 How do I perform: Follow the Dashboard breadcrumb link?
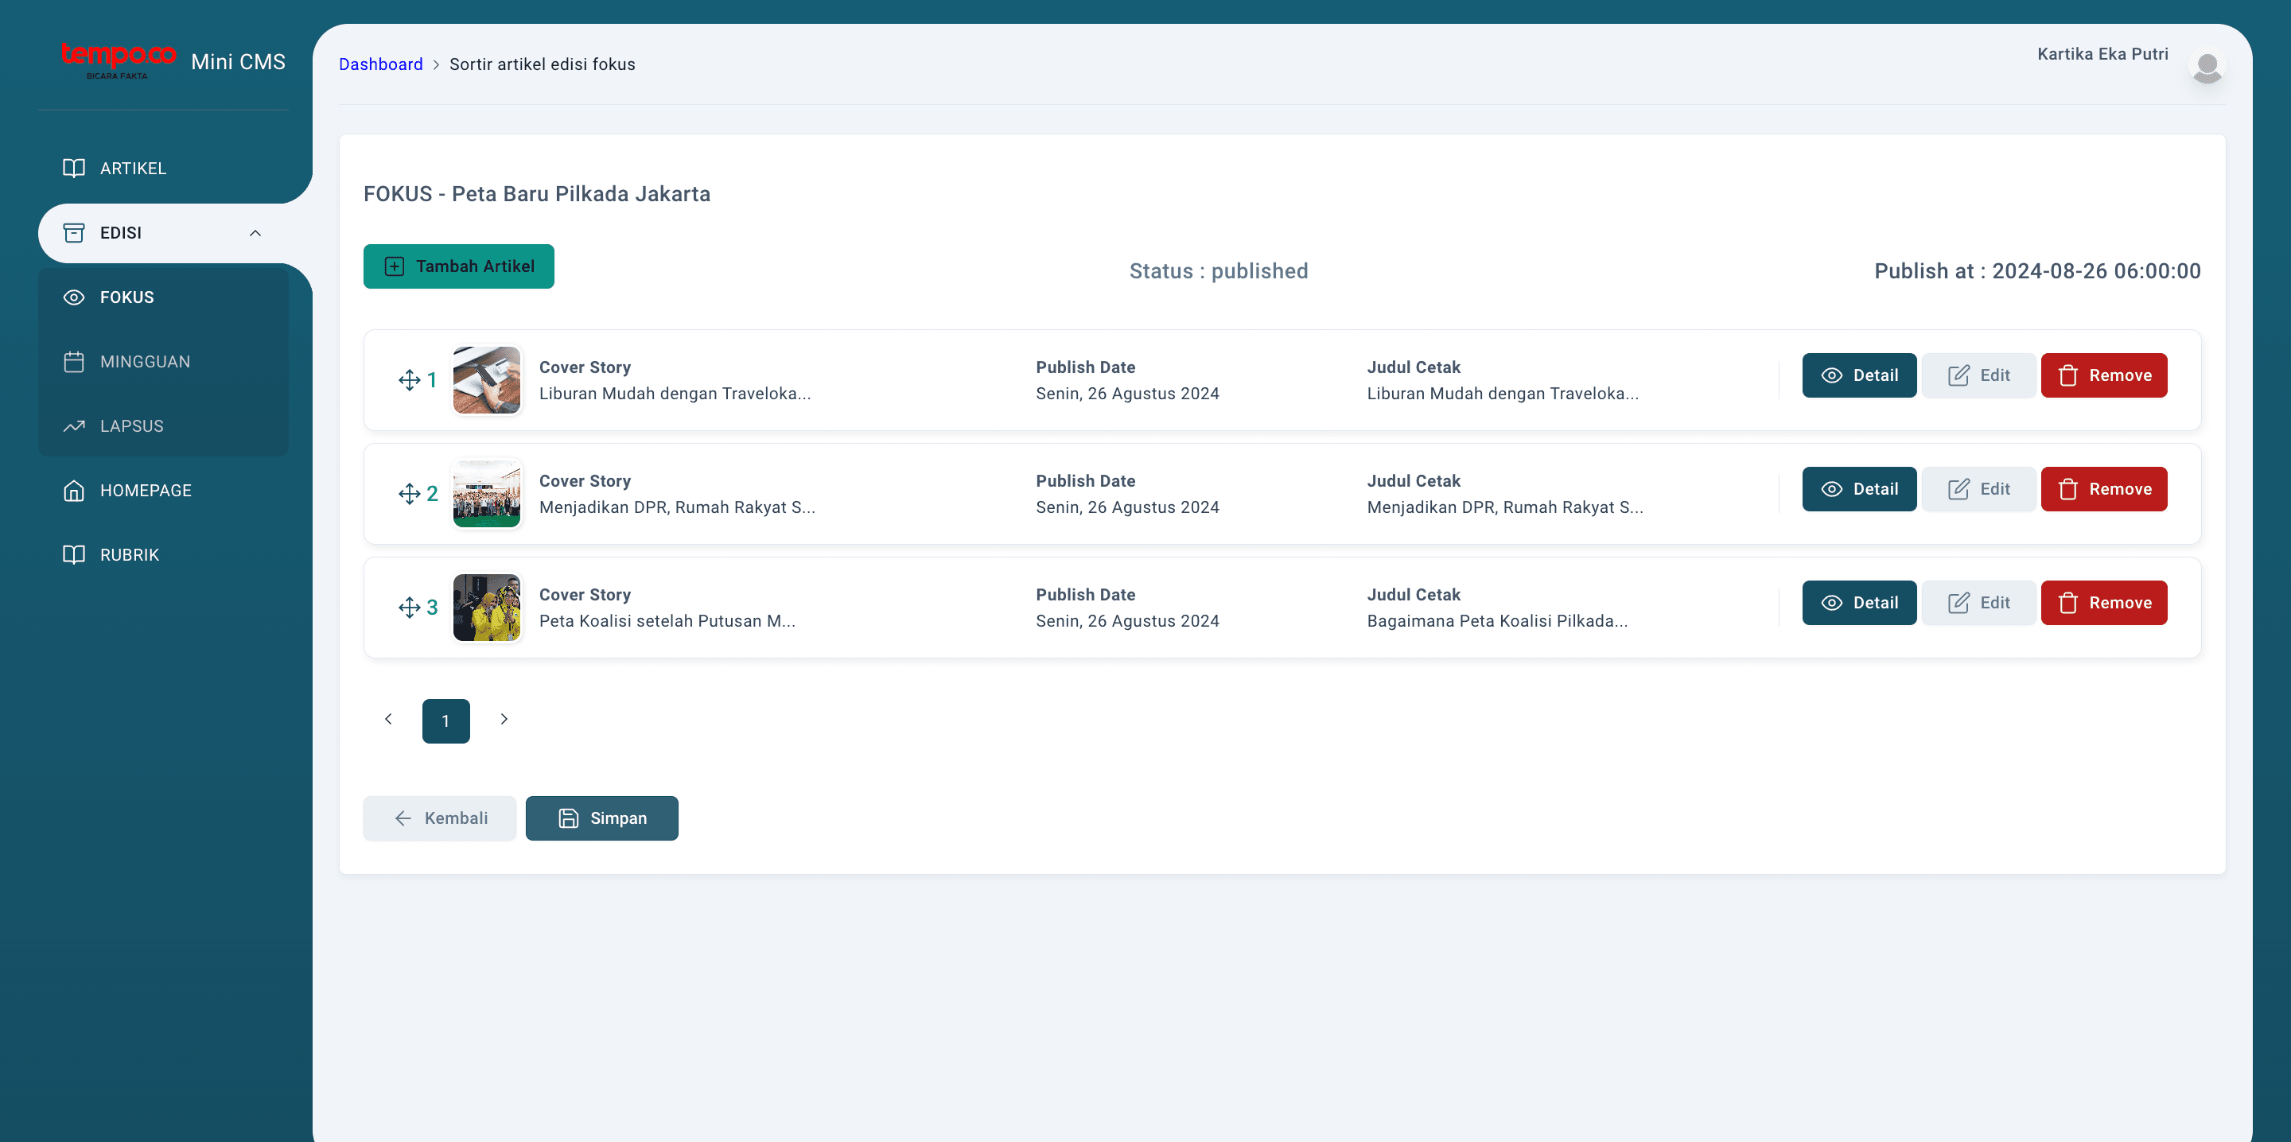click(x=381, y=64)
